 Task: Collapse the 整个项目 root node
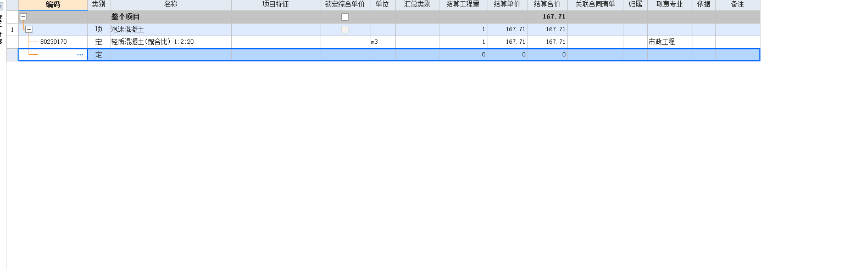click(23, 17)
